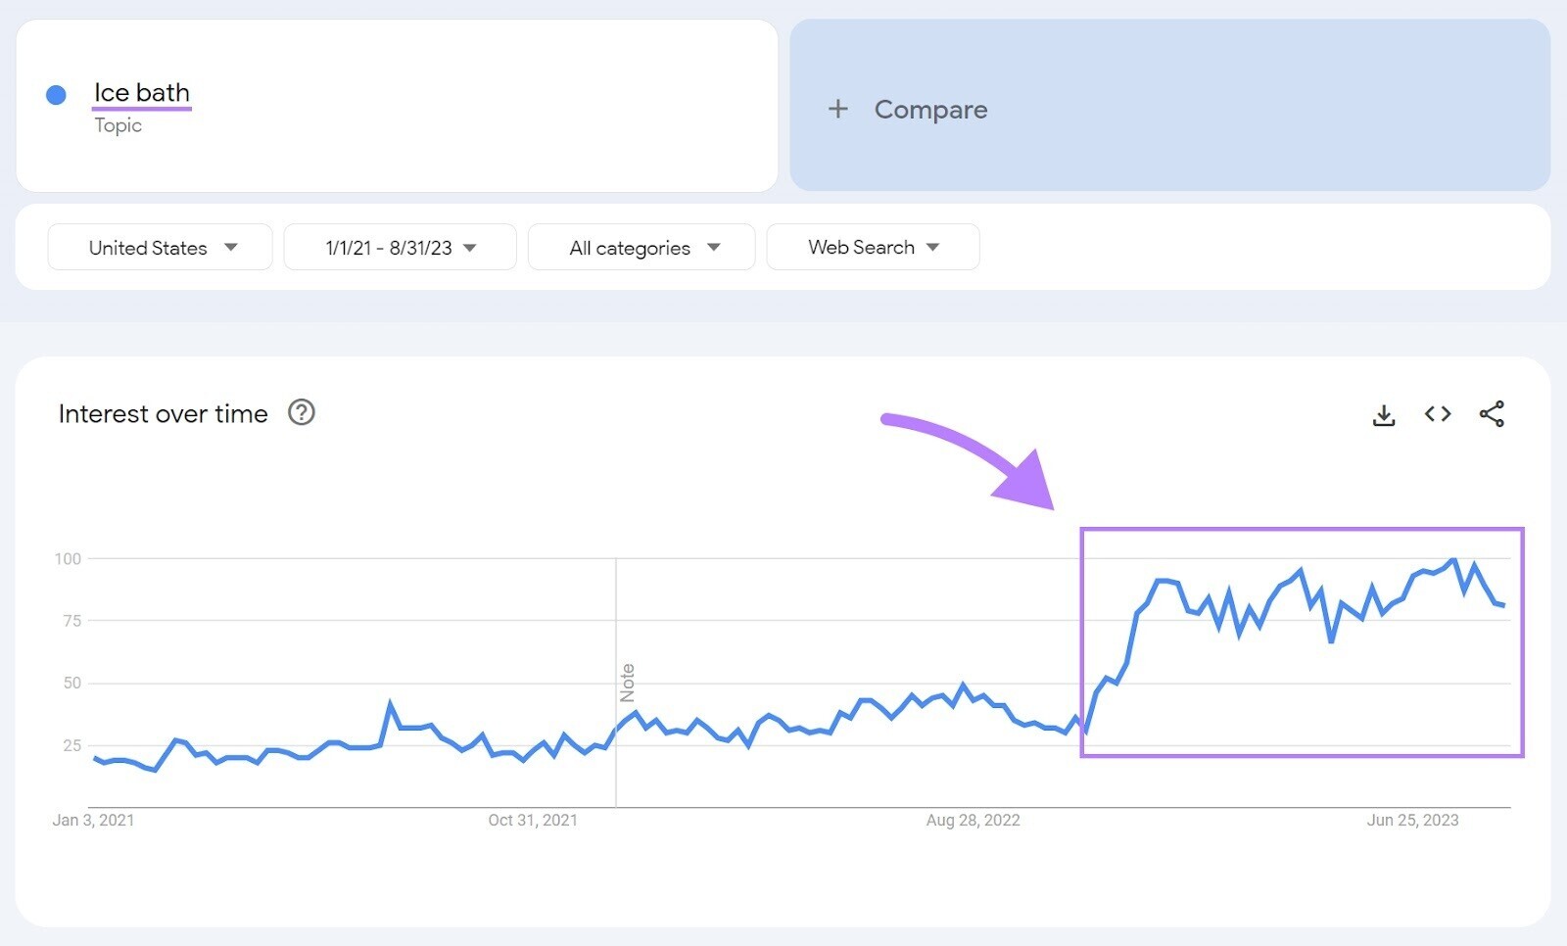This screenshot has width=1567, height=946.
Task: Open the embed code view
Action: (x=1438, y=414)
